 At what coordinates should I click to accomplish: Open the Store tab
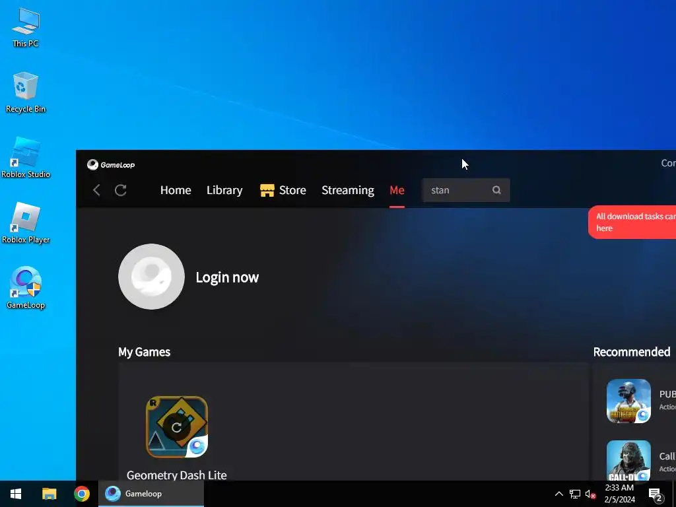click(x=283, y=190)
